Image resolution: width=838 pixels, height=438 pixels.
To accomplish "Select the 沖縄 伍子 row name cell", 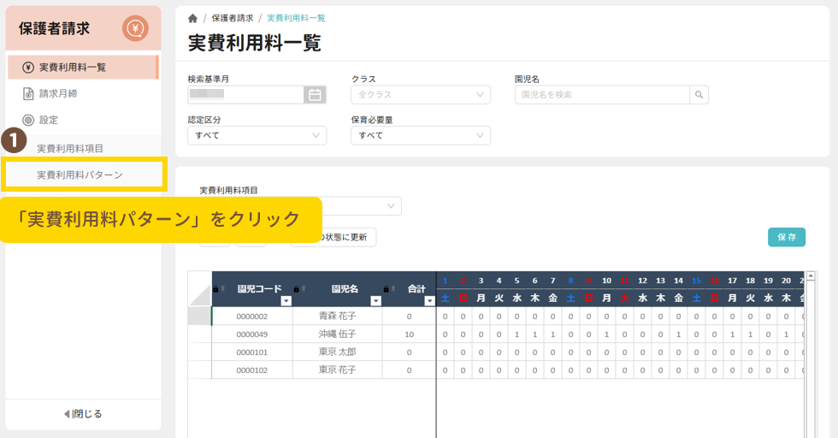I will (x=337, y=334).
